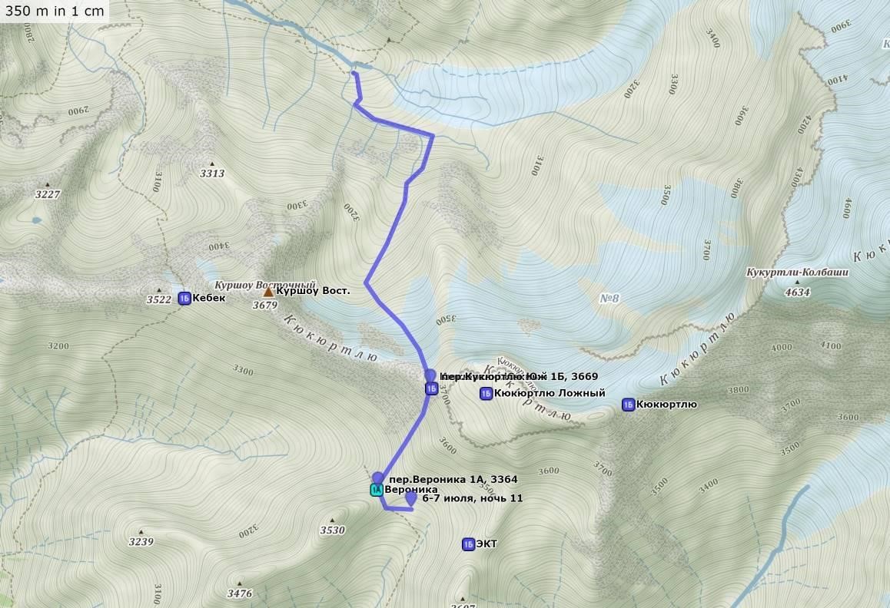Click the peak elevation marker 3530
The image size is (890, 608).
pos(332,527)
